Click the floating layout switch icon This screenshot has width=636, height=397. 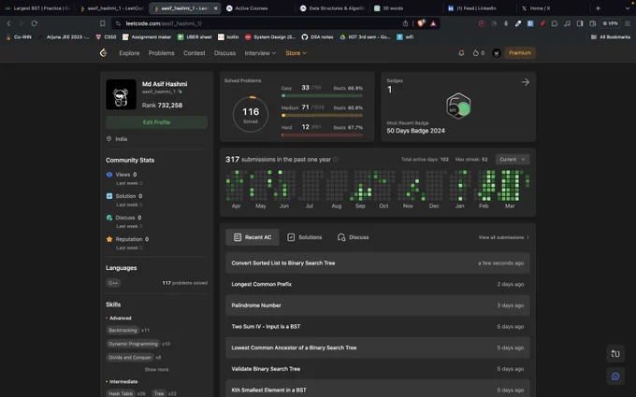pos(615,354)
